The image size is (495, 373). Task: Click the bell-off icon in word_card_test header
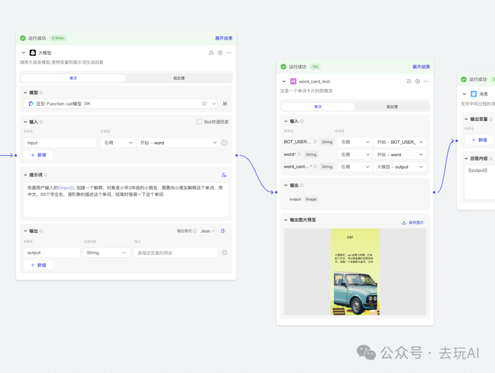409,81
